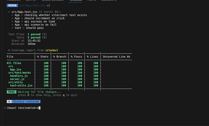Click the '% Funcs' column header
Viewport: 209px width, 126px height.
point(76,57)
